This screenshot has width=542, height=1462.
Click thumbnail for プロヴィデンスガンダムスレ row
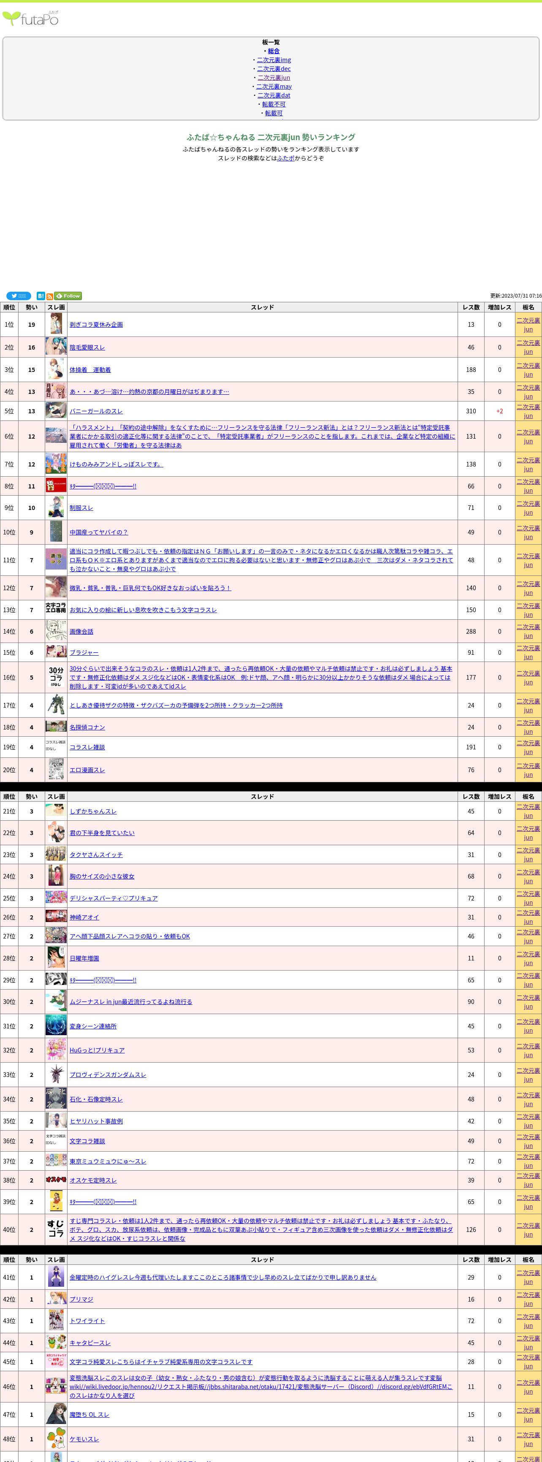click(56, 1074)
